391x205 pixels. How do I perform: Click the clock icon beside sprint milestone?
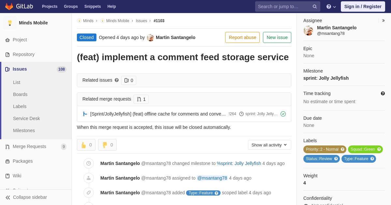click(x=241, y=114)
